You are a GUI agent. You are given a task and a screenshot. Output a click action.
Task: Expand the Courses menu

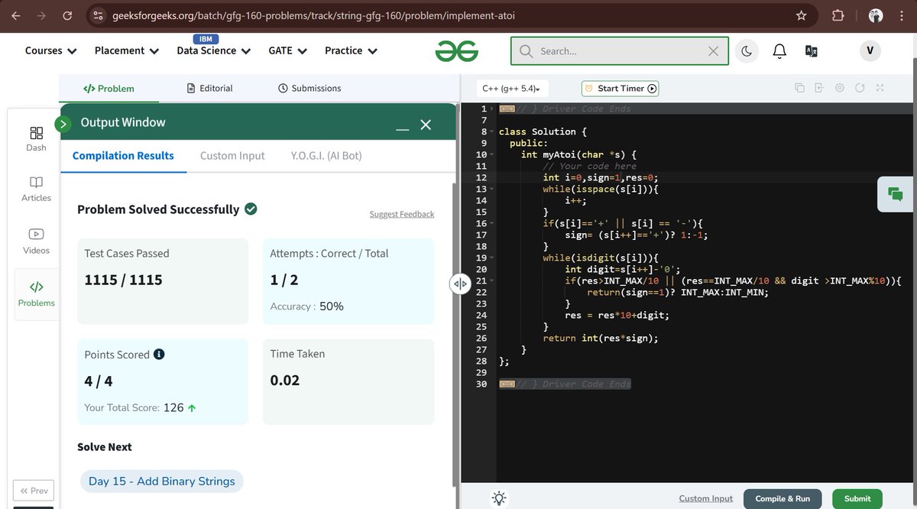click(x=51, y=50)
